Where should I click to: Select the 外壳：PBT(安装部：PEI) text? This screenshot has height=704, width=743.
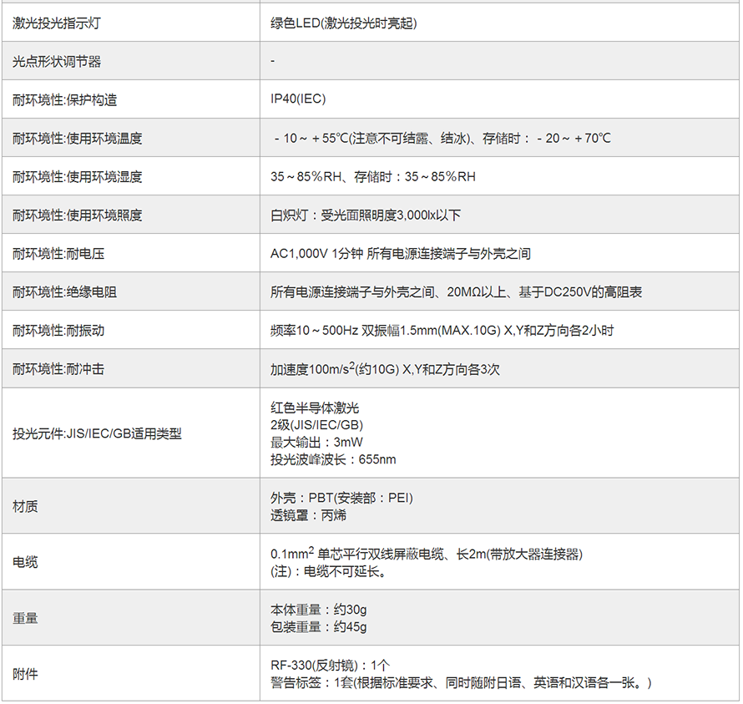coord(341,498)
